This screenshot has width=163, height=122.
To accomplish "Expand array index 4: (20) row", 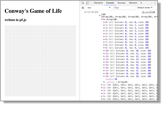I will click(102, 94).
